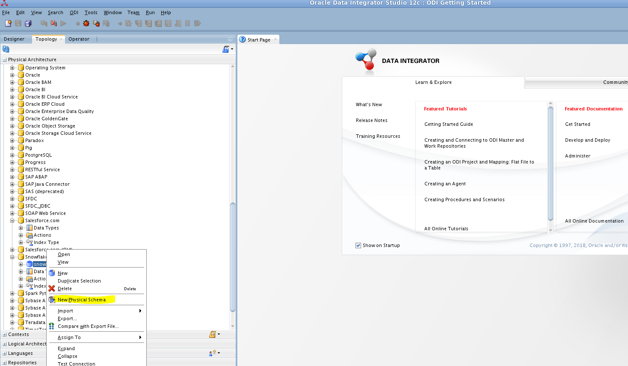
Task: Collapse the Salesforce.com tree node
Action: 12,220
